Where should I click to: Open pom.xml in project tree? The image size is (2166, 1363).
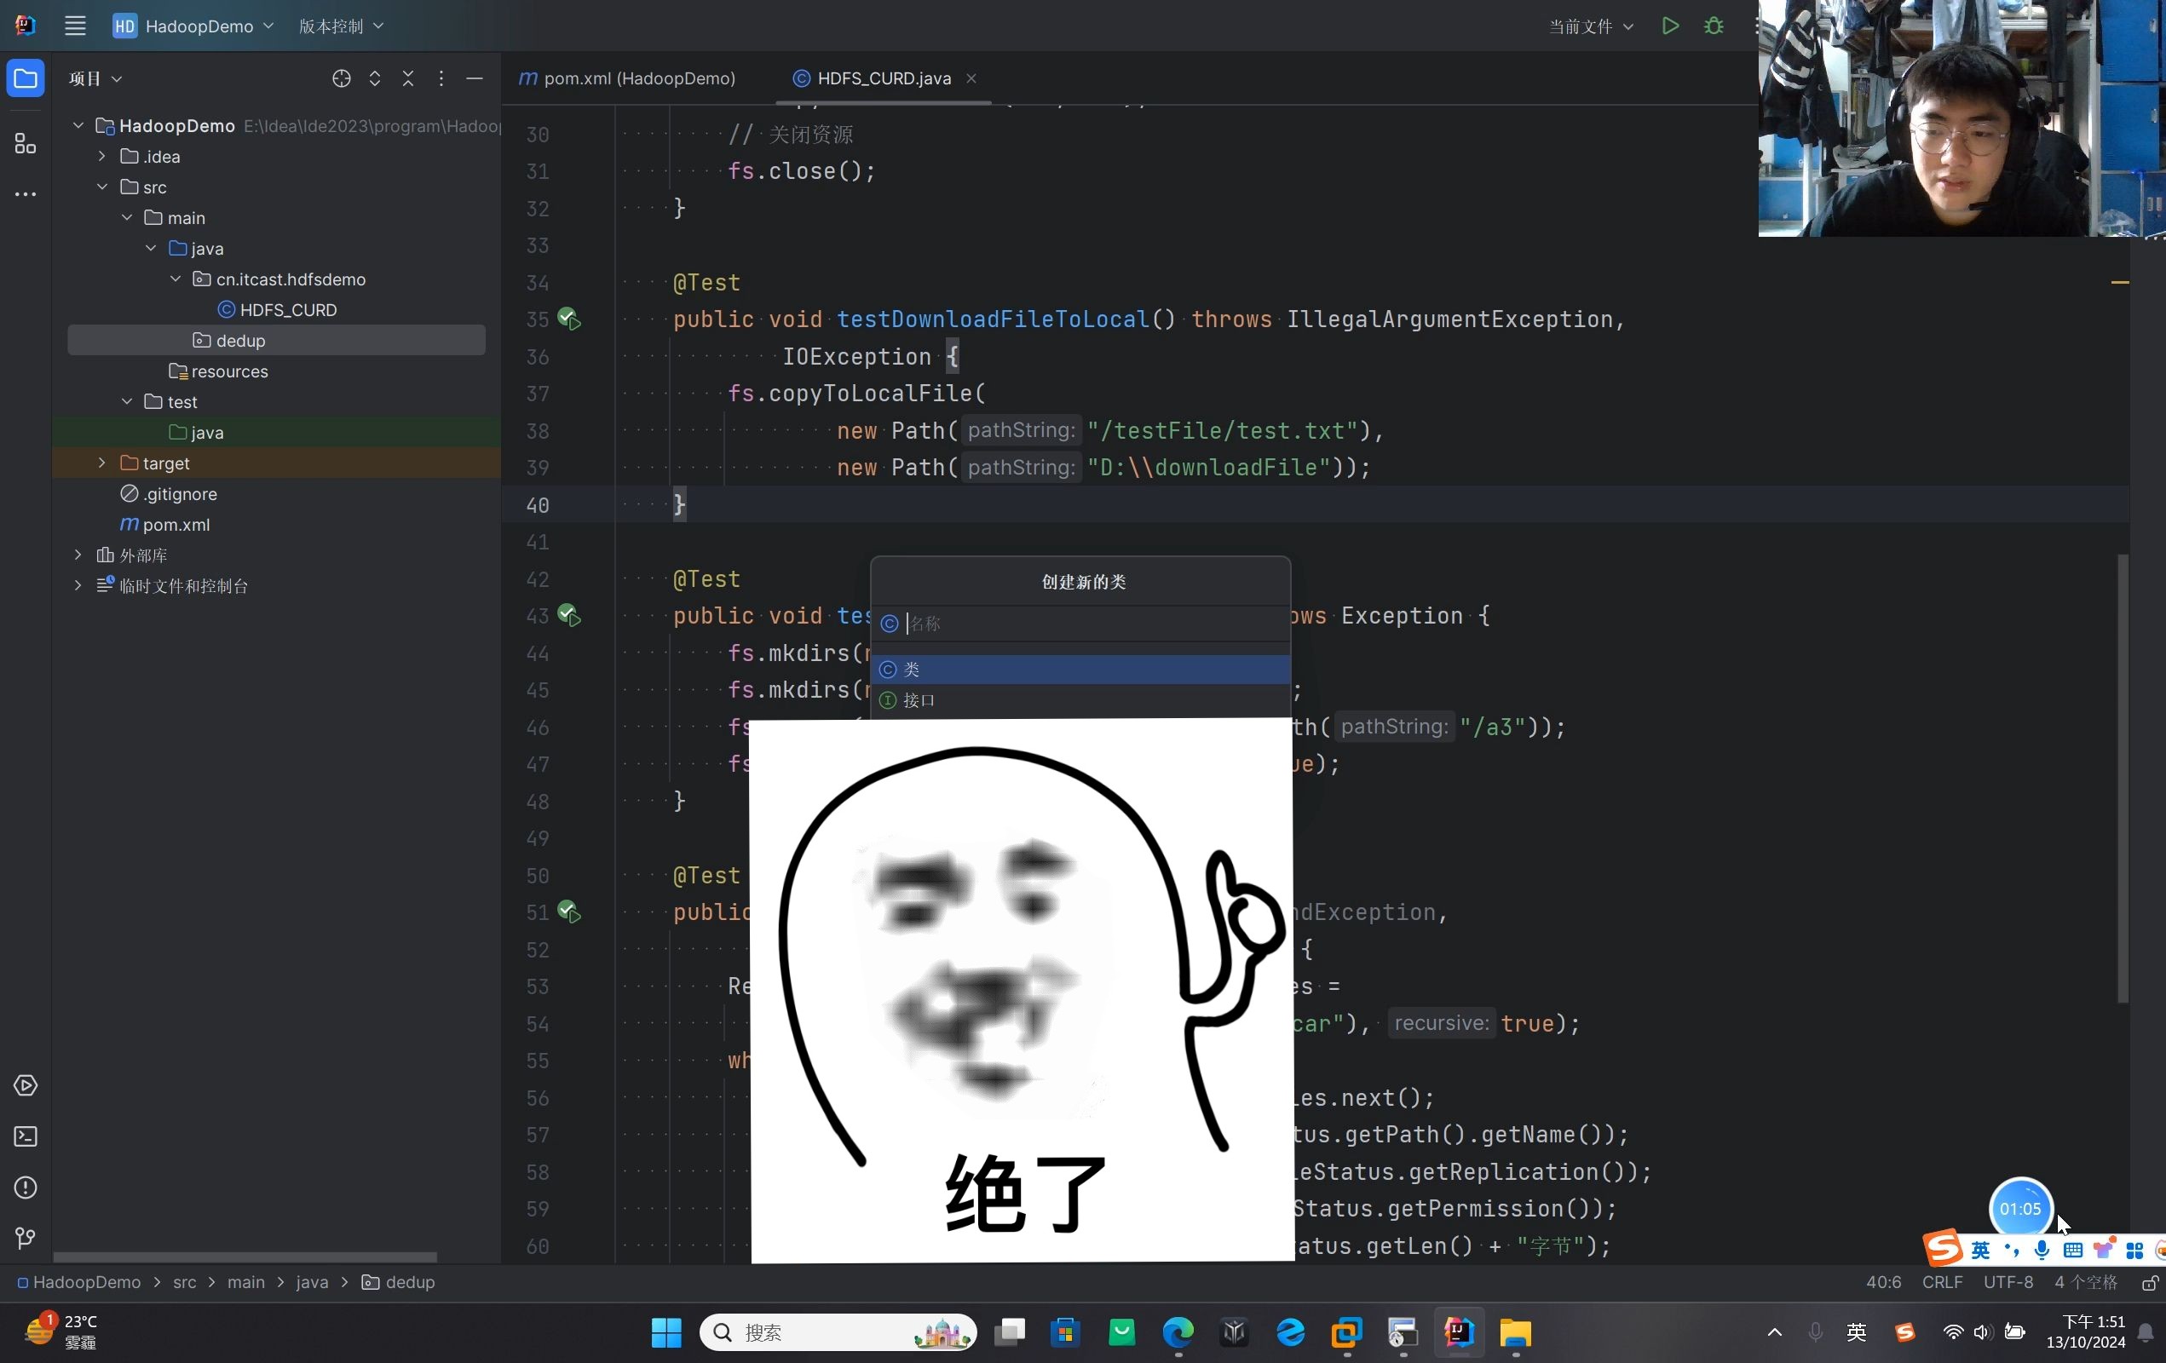165,524
